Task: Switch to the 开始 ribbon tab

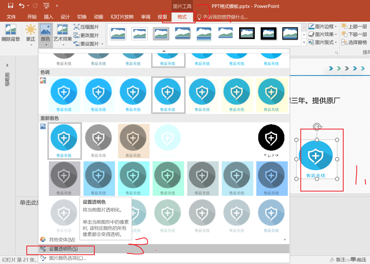Action: pos(32,17)
